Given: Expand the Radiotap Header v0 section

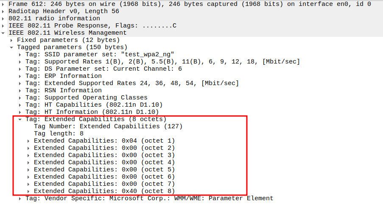Looking at the screenshot, I should pyautogui.click(x=4, y=11).
